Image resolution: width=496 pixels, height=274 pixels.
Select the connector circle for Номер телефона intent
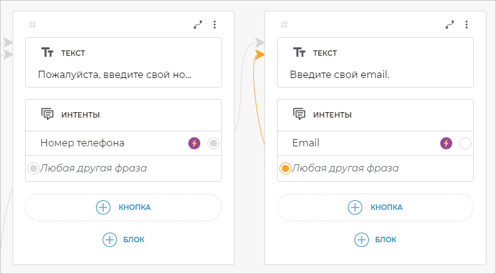coord(214,143)
